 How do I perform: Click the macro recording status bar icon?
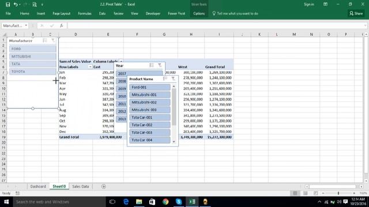pyautogui.click(x=17, y=193)
